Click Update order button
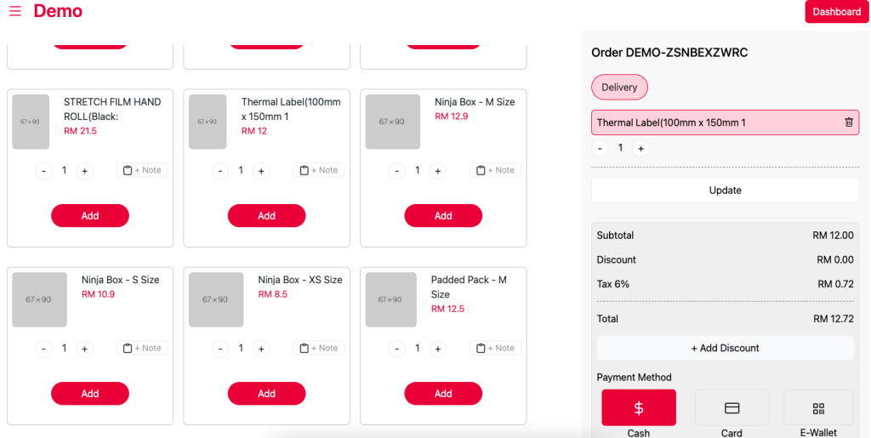The width and height of the screenshot is (871, 438). (725, 190)
